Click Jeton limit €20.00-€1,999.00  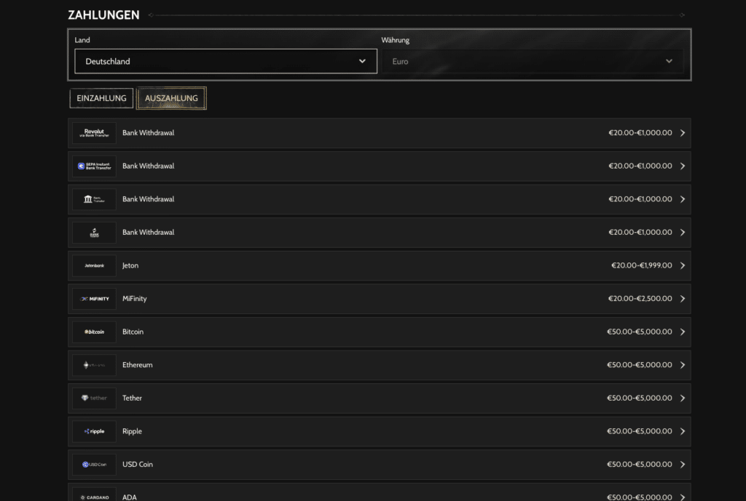pyautogui.click(x=641, y=265)
